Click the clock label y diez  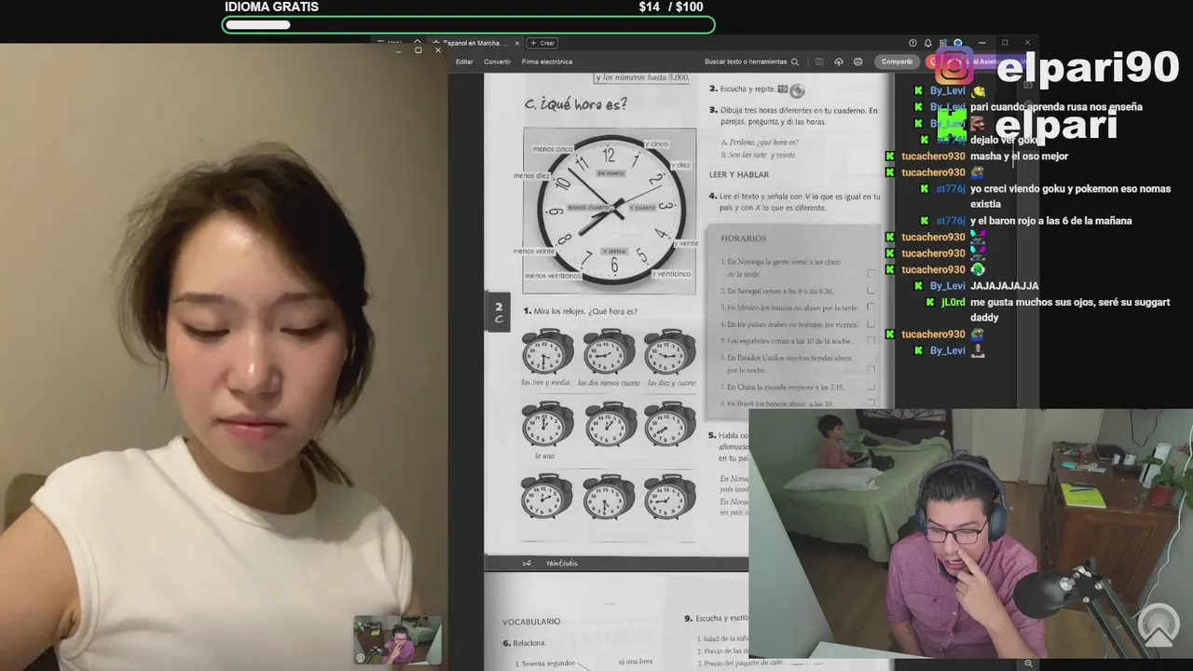(680, 165)
